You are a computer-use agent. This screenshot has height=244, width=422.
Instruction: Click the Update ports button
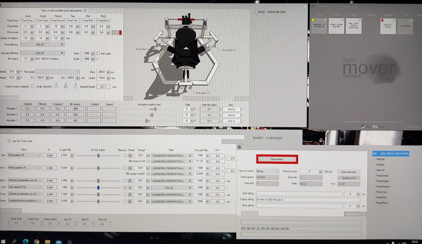[x=349, y=178]
